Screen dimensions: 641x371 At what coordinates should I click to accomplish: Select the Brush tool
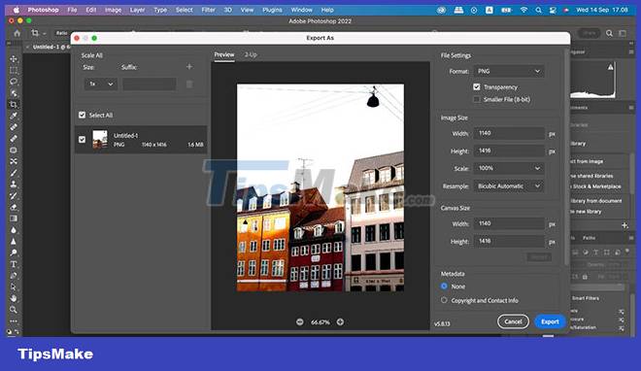14,173
